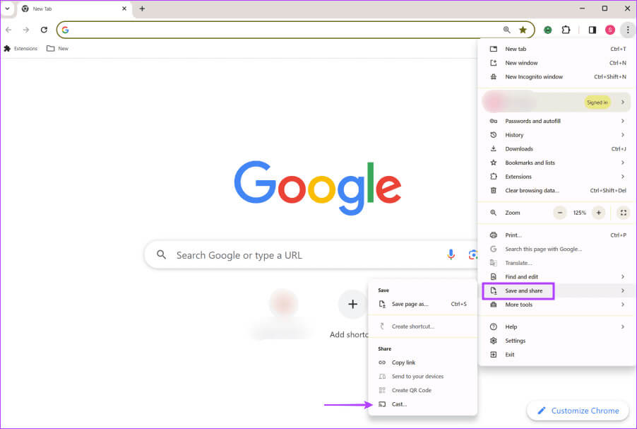Close the New Tab tab
Image resolution: width=637 pixels, height=429 pixels.
pyautogui.click(x=124, y=8)
